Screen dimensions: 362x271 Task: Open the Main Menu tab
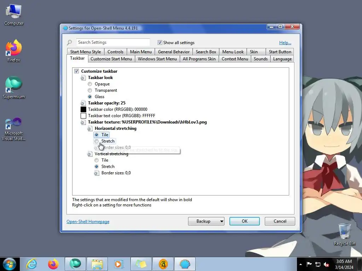point(141,52)
